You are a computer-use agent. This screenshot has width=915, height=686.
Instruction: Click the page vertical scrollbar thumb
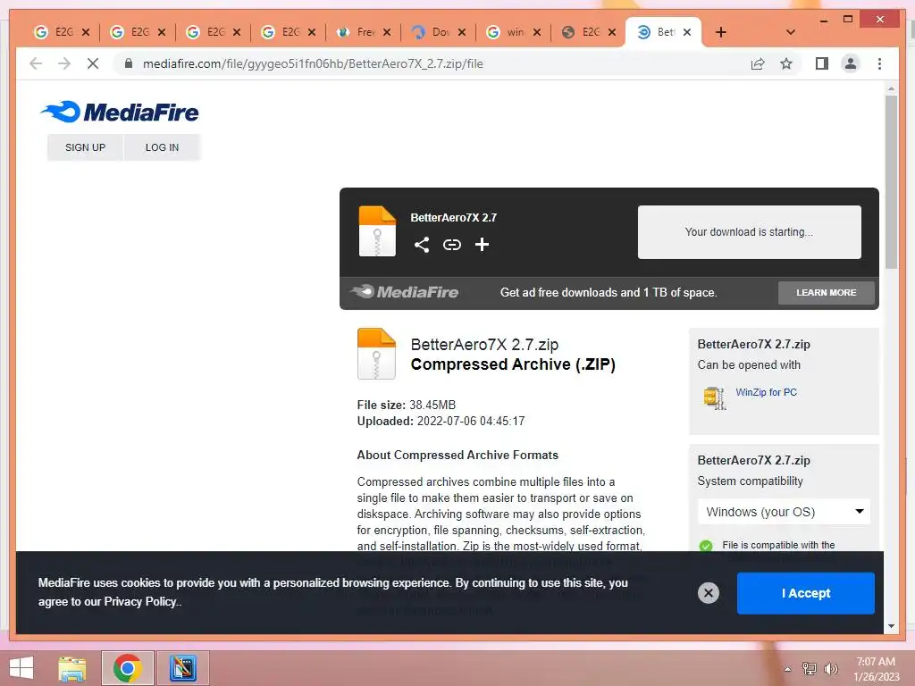[891, 181]
